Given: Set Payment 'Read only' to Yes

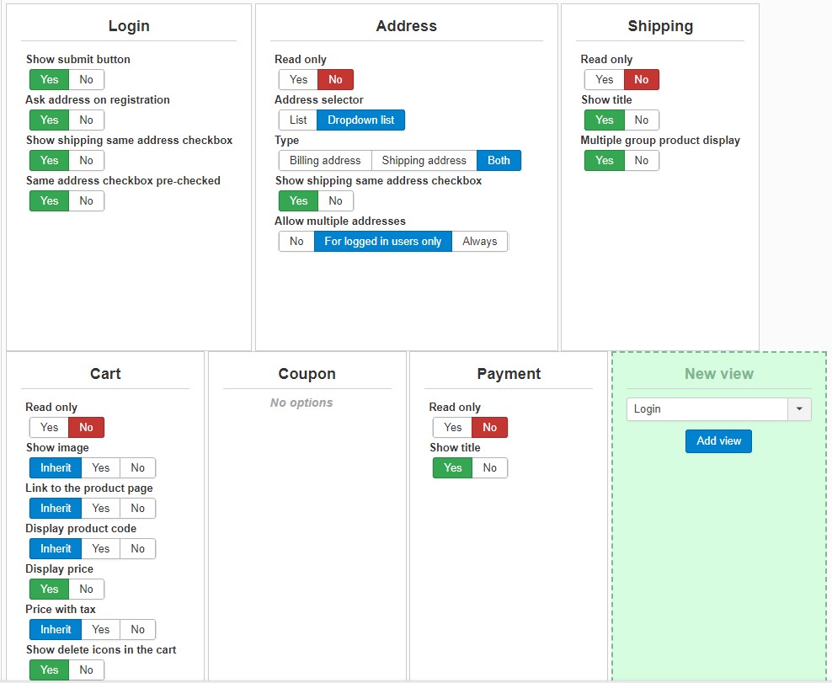Looking at the screenshot, I should click(x=453, y=427).
